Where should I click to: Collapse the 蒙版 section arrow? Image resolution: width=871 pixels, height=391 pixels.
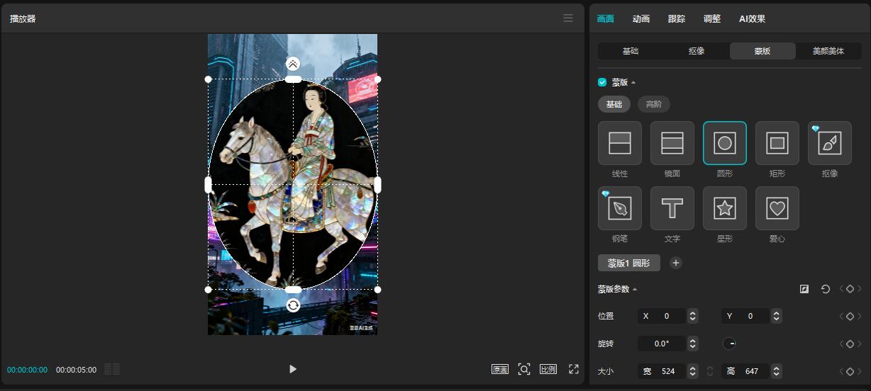(x=633, y=83)
